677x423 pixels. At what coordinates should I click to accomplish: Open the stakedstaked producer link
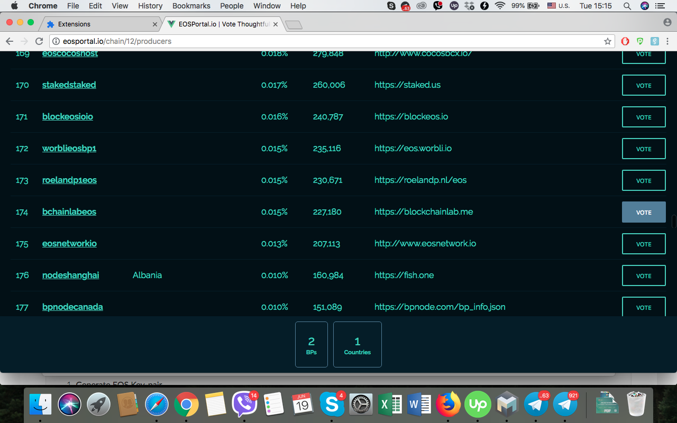(69, 85)
